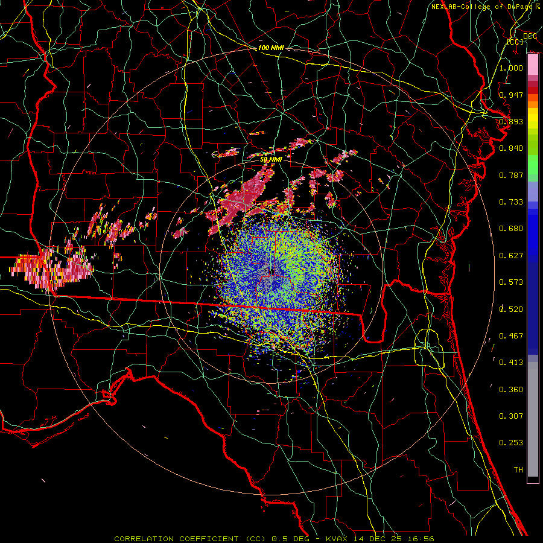Screen dimensions: 543x543
Task: Click the 50 NMI range ring label
Action: click(x=271, y=159)
